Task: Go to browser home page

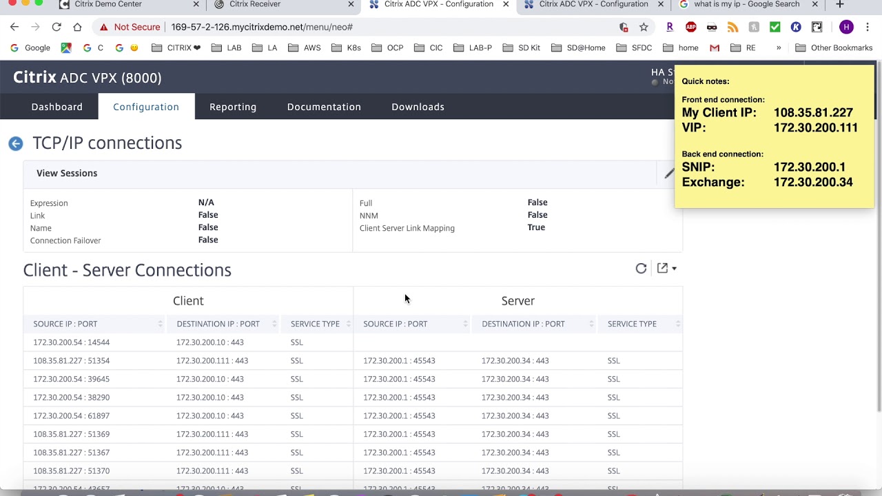Action: (77, 27)
